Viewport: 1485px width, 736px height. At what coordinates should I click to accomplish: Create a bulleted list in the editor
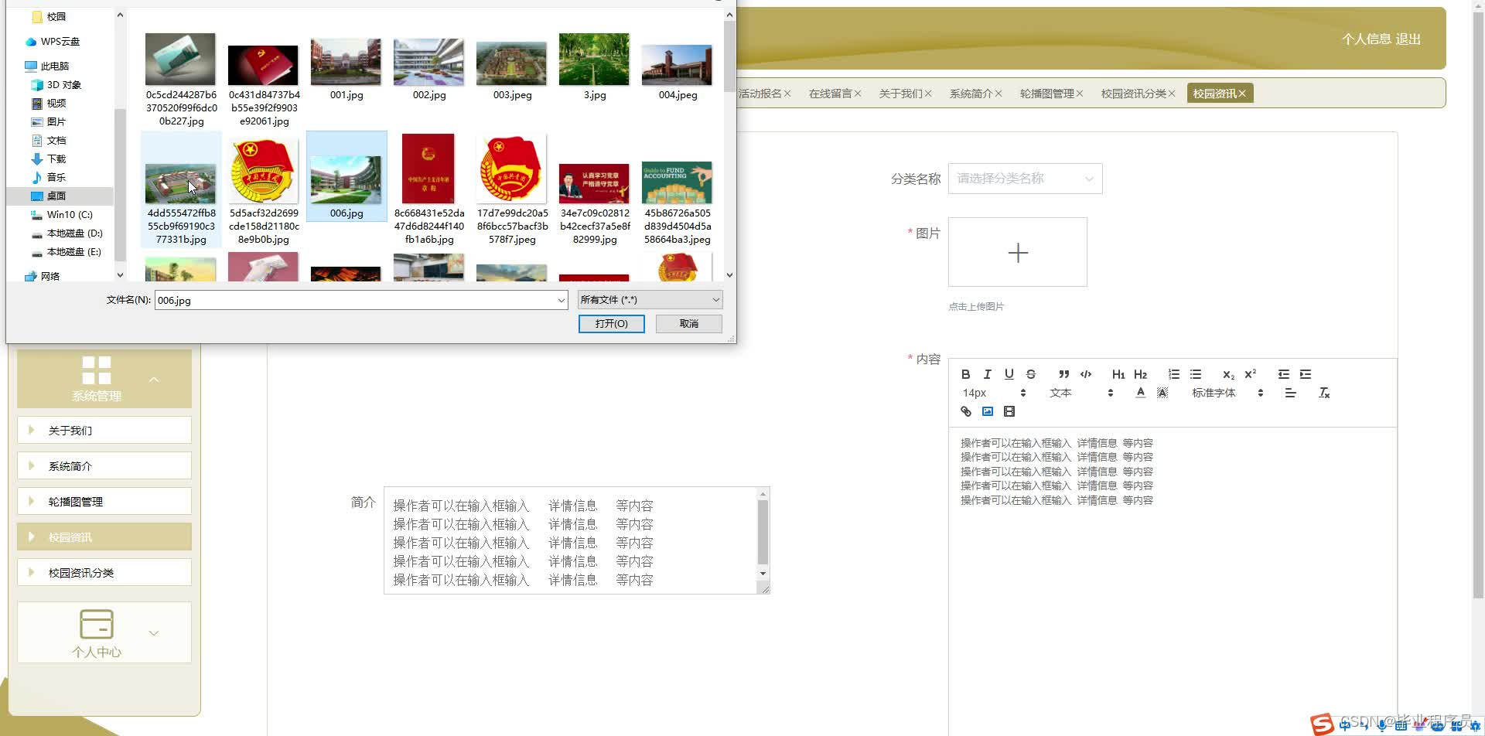(1195, 374)
